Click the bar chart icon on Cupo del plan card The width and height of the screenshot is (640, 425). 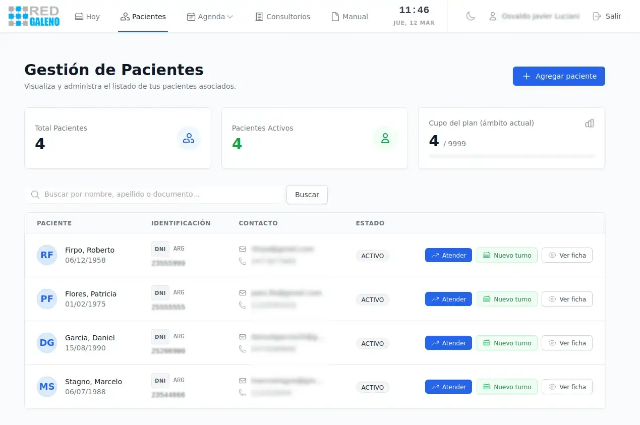point(590,123)
